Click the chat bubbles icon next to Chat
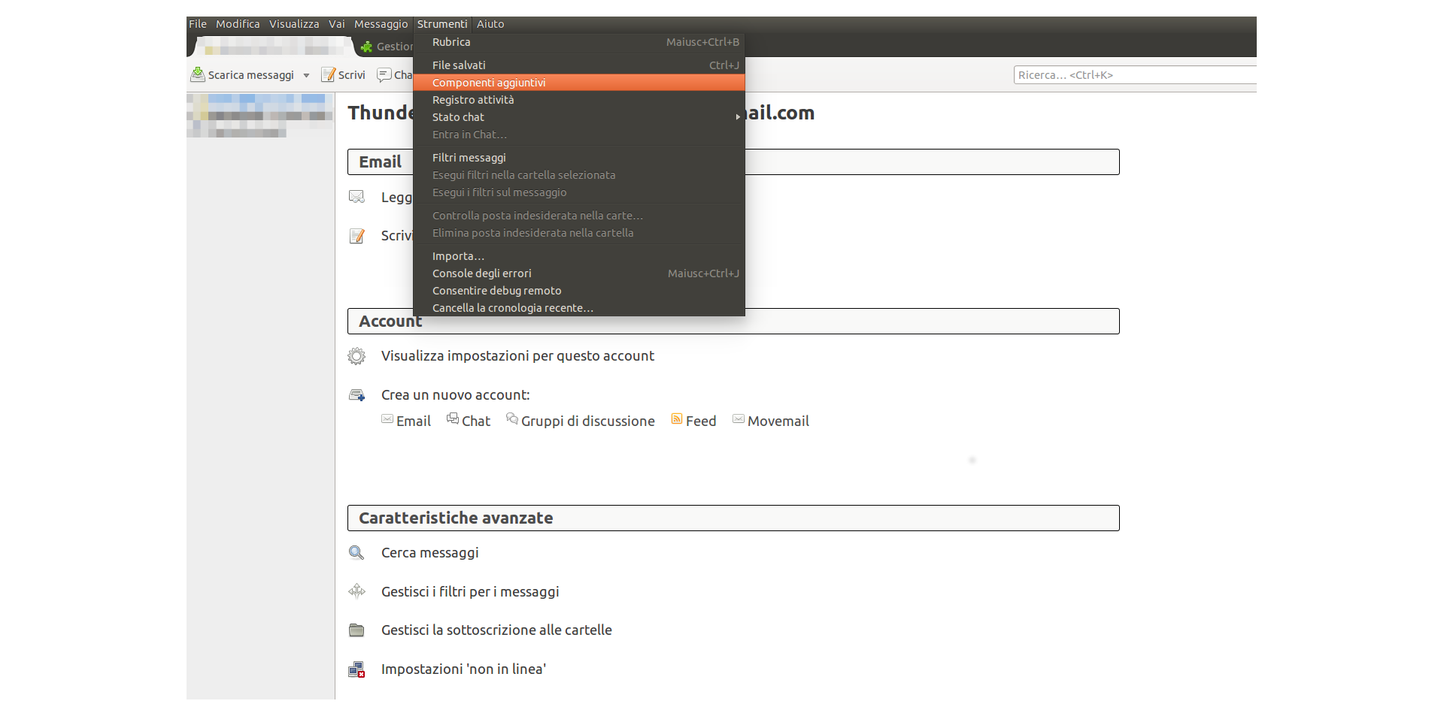1444x716 pixels. (x=453, y=418)
